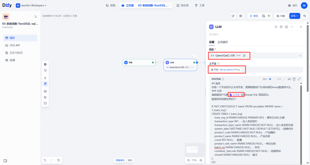Click the undo arrow icon
Screen dimensions: 310x165
(x=45, y=160)
